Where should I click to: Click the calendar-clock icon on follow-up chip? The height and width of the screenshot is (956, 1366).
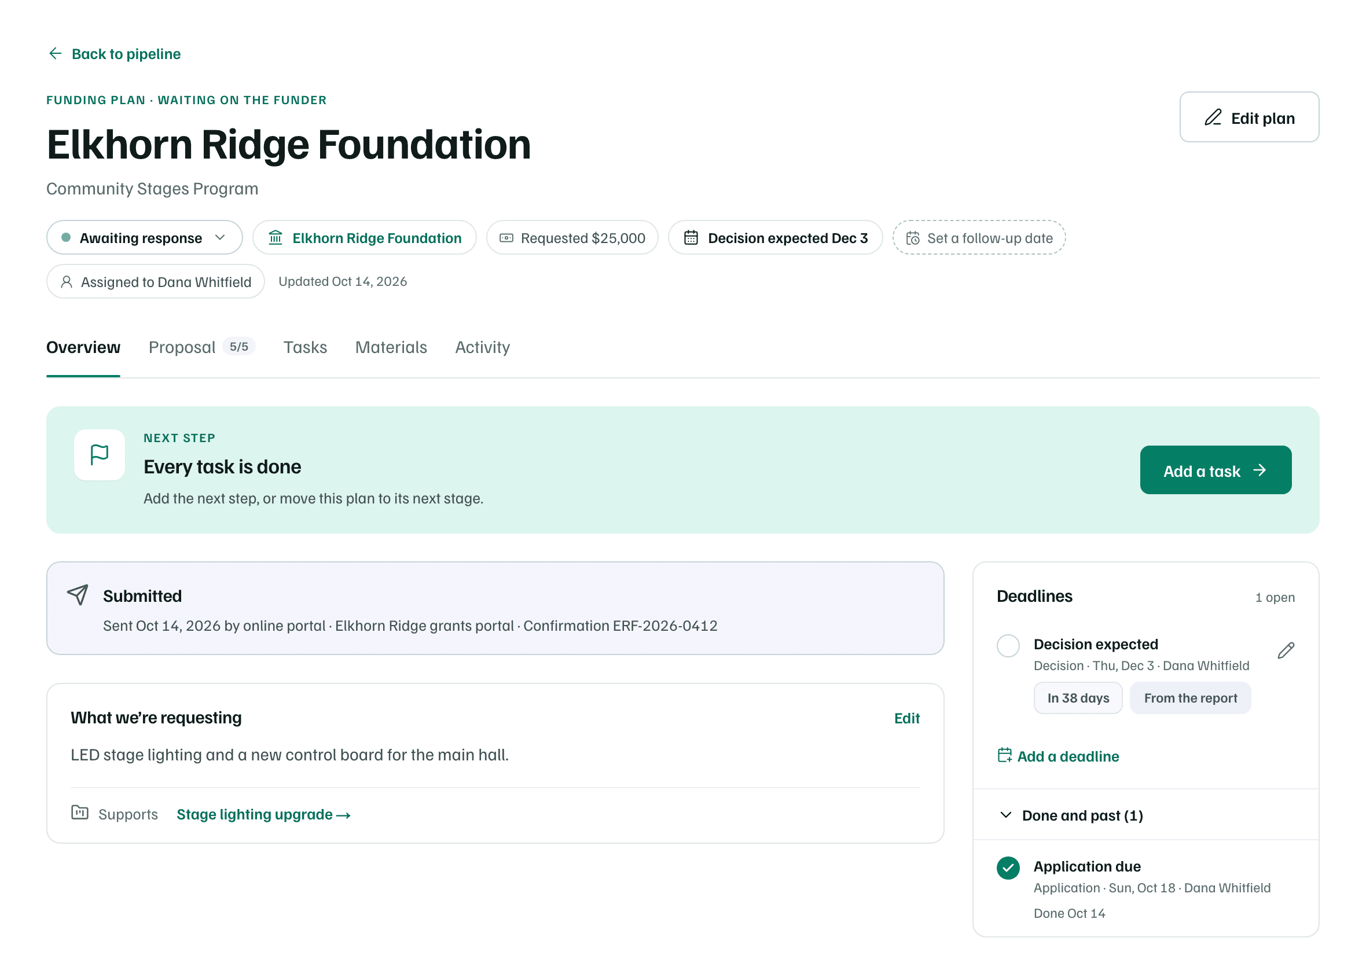click(913, 238)
